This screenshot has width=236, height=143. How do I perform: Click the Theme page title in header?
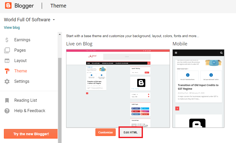tap(58, 6)
